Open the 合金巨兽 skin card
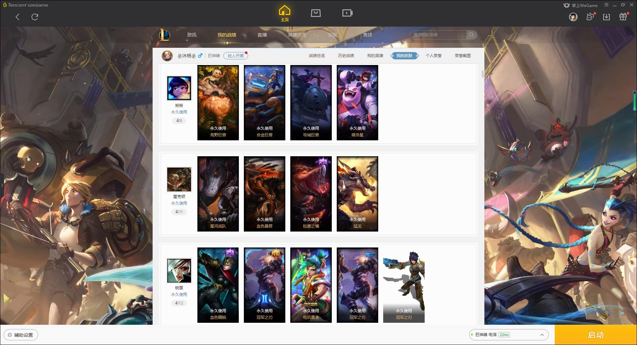This screenshot has width=637, height=345. click(x=264, y=103)
